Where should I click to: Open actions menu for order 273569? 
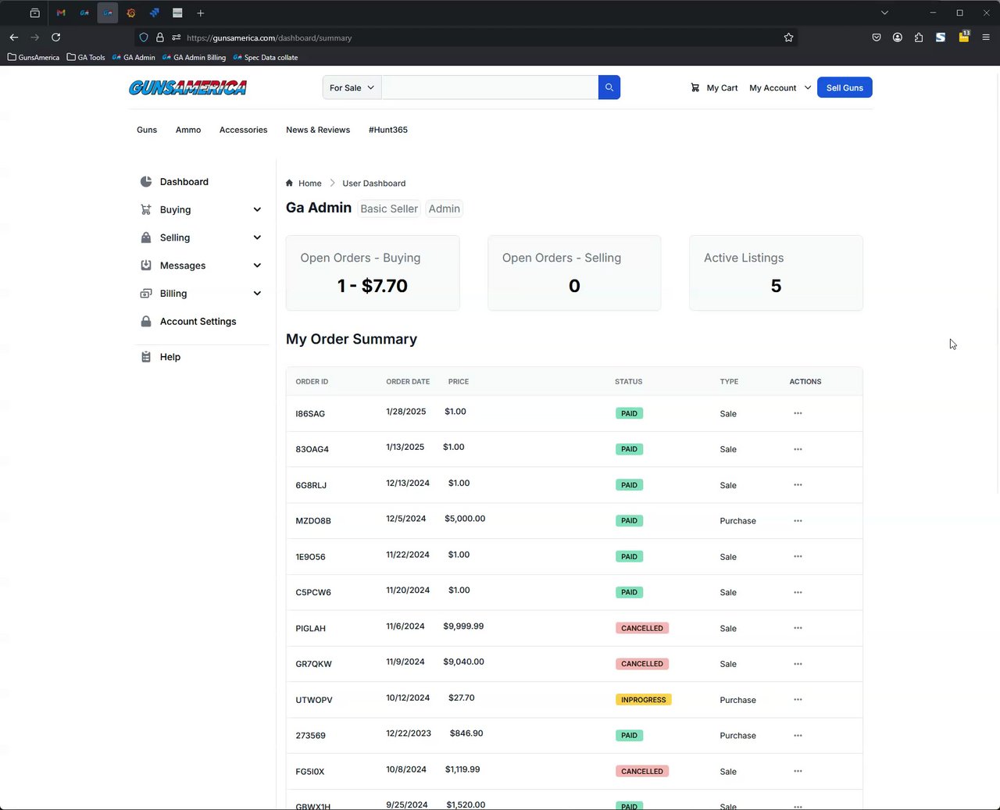[798, 736]
